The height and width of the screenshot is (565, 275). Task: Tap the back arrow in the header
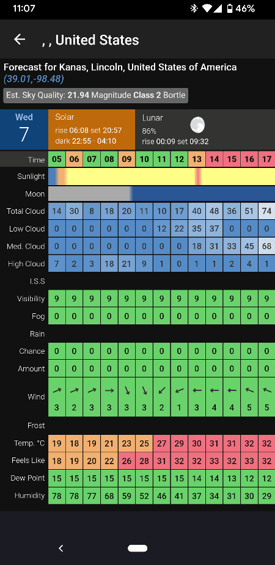pyautogui.click(x=20, y=39)
